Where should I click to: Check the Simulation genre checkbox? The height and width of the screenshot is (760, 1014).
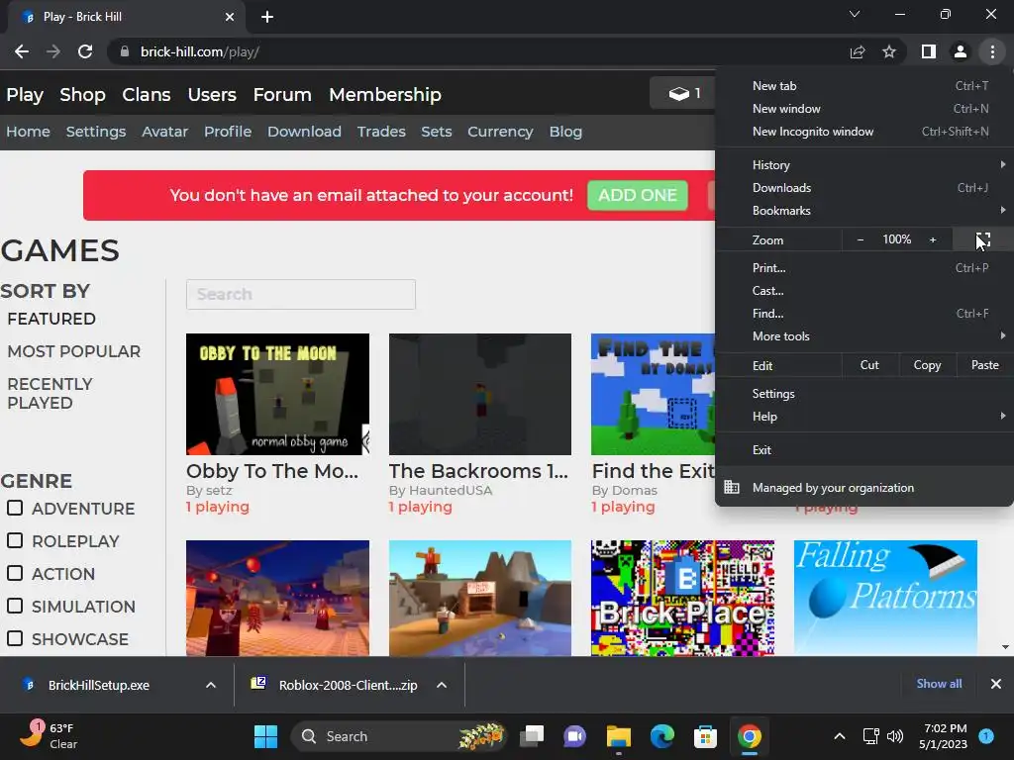[x=15, y=606]
